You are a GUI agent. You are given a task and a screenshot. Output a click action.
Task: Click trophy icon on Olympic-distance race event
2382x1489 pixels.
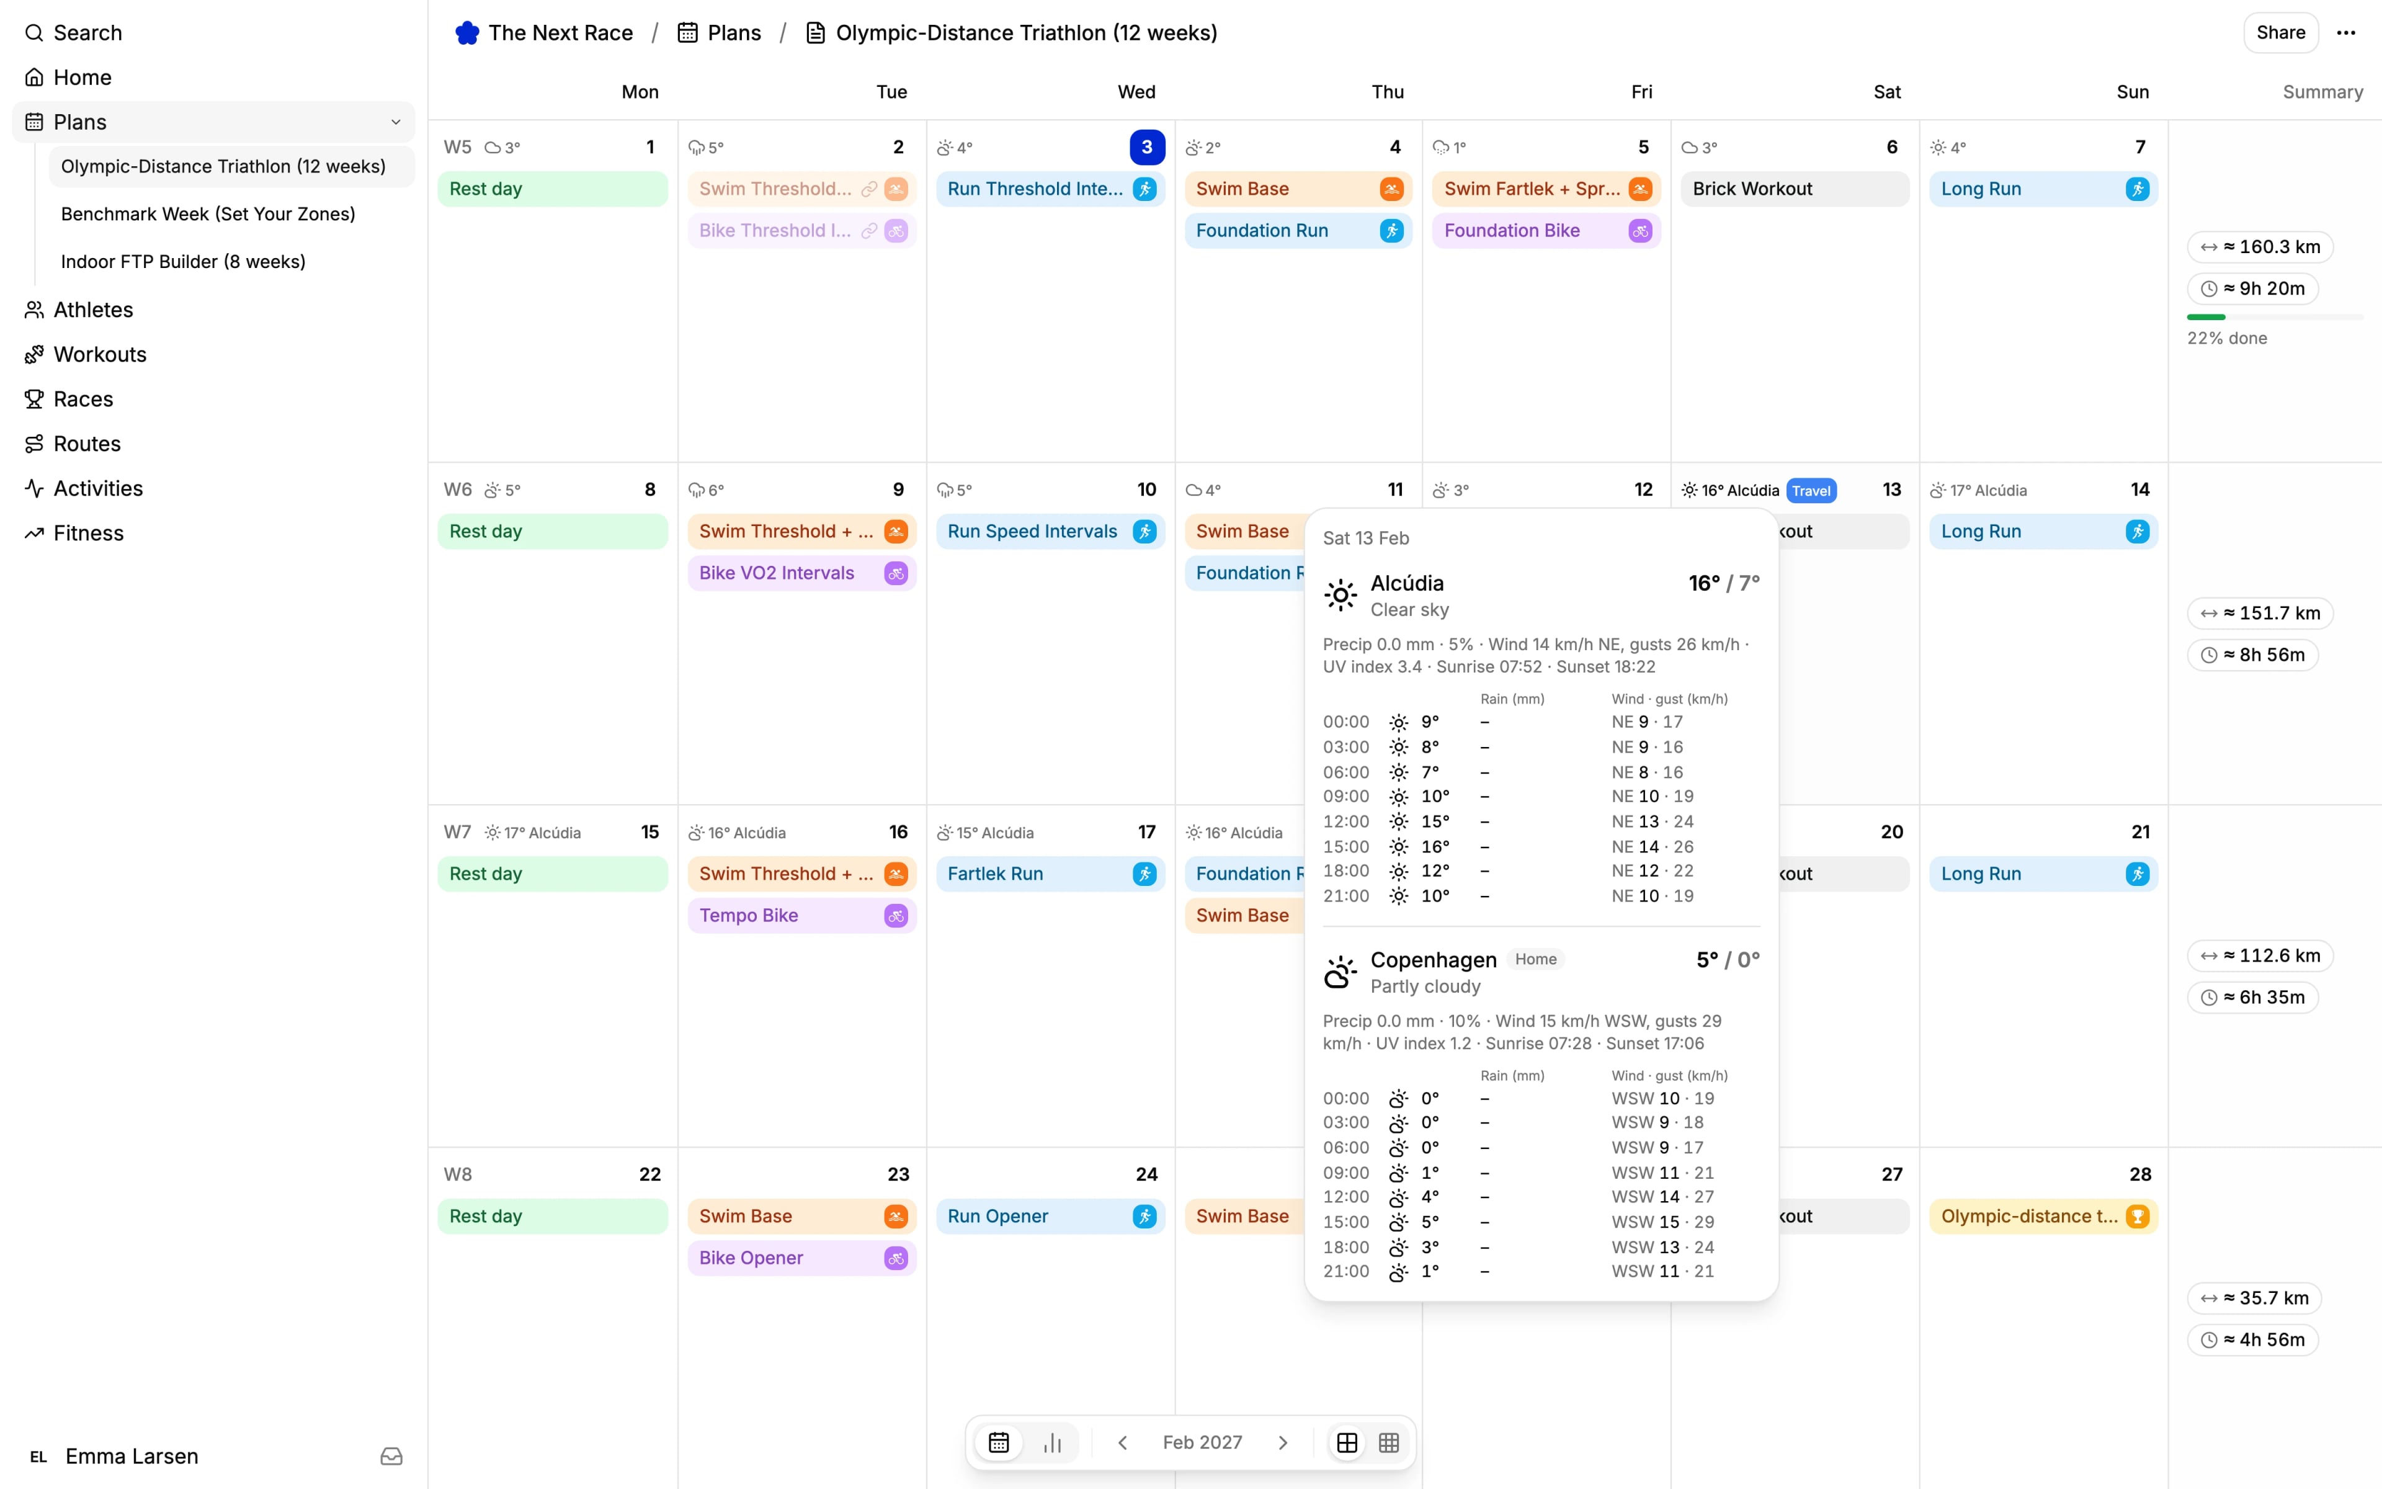pos(2137,1217)
